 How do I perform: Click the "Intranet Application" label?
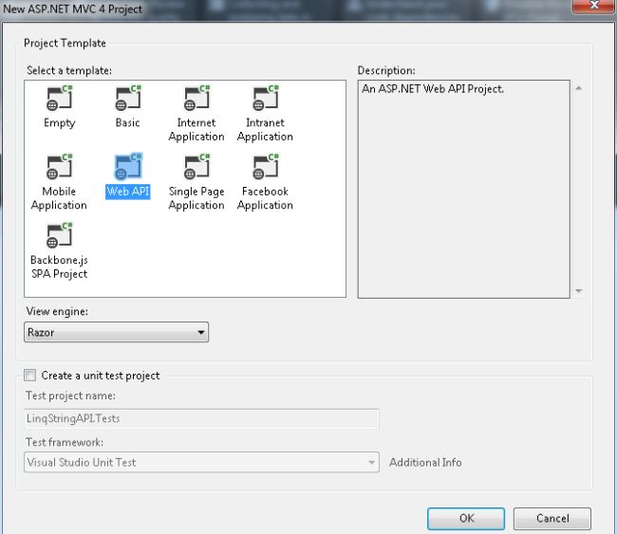[x=265, y=129]
